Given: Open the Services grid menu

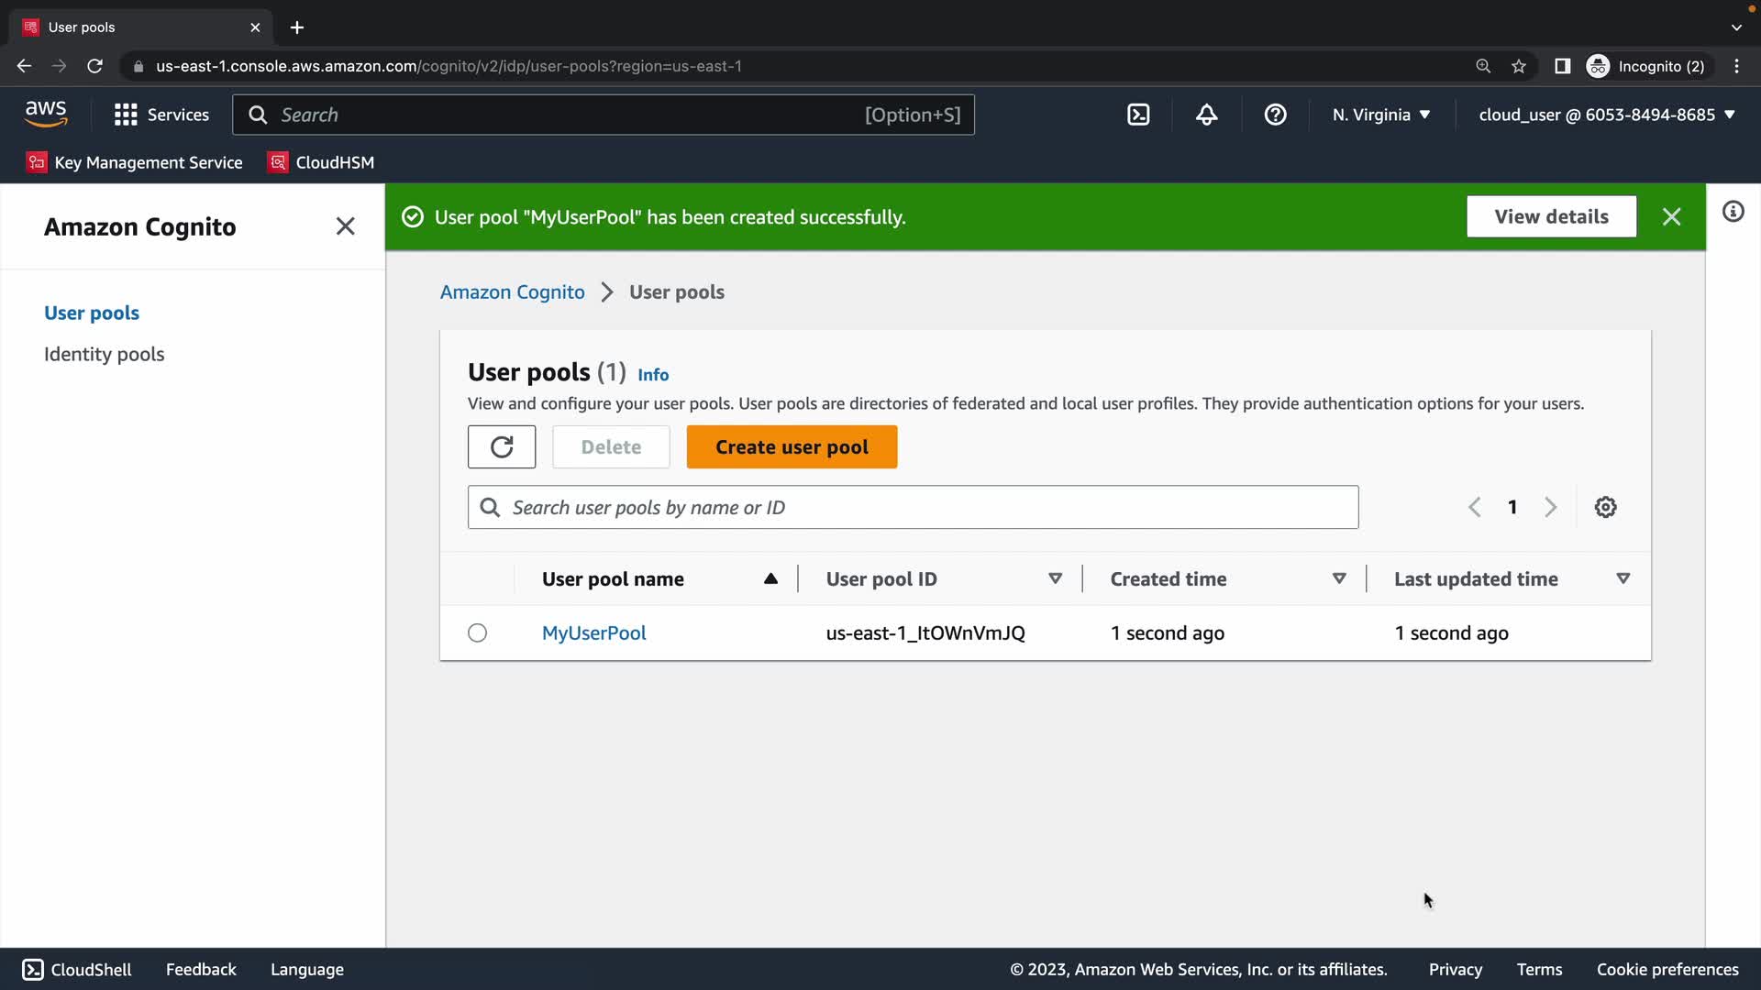Looking at the screenshot, I should (161, 115).
